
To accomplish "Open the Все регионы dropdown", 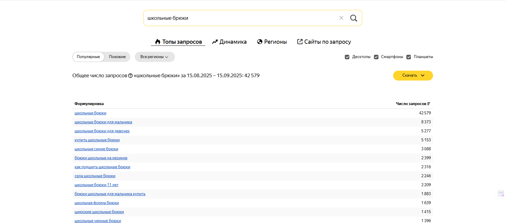I will pos(155,57).
